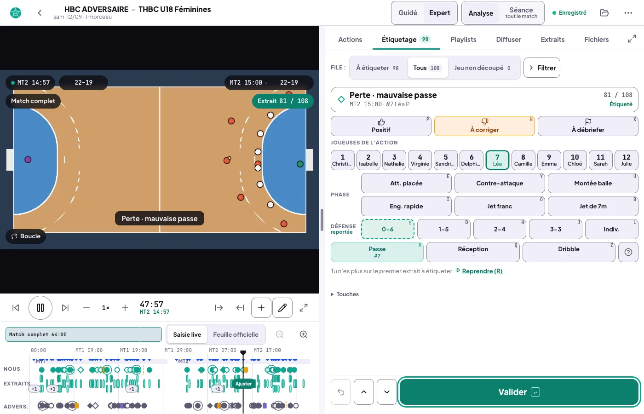Screen dimensions: 644x414
Task: Expand the Touches section
Action: click(345, 294)
